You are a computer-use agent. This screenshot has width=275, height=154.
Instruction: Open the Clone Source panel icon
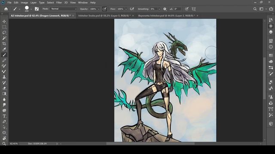click(271, 97)
